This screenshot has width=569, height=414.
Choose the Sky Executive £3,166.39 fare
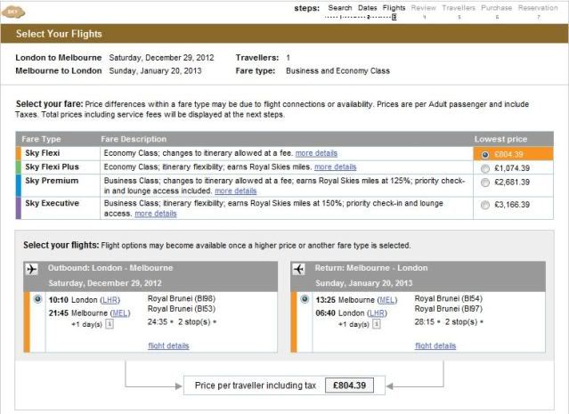pyautogui.click(x=484, y=204)
